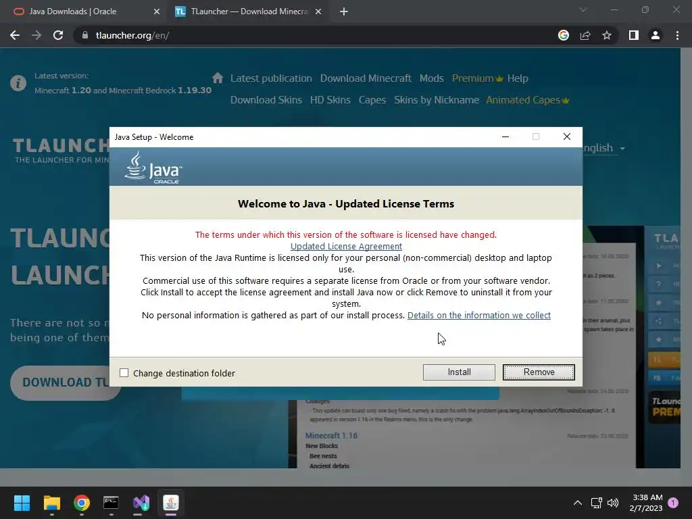This screenshot has height=519, width=692.
Task: Open Animated Capes
Action: coord(527,100)
